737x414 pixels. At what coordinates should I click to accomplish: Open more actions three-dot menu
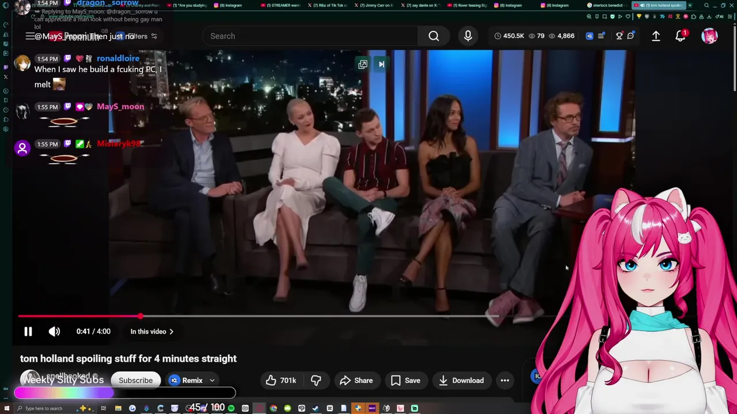[x=505, y=381]
